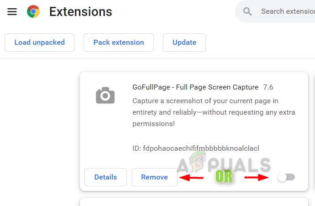Click the extension ID text
315x206 pixels.
pyautogui.click(x=195, y=148)
